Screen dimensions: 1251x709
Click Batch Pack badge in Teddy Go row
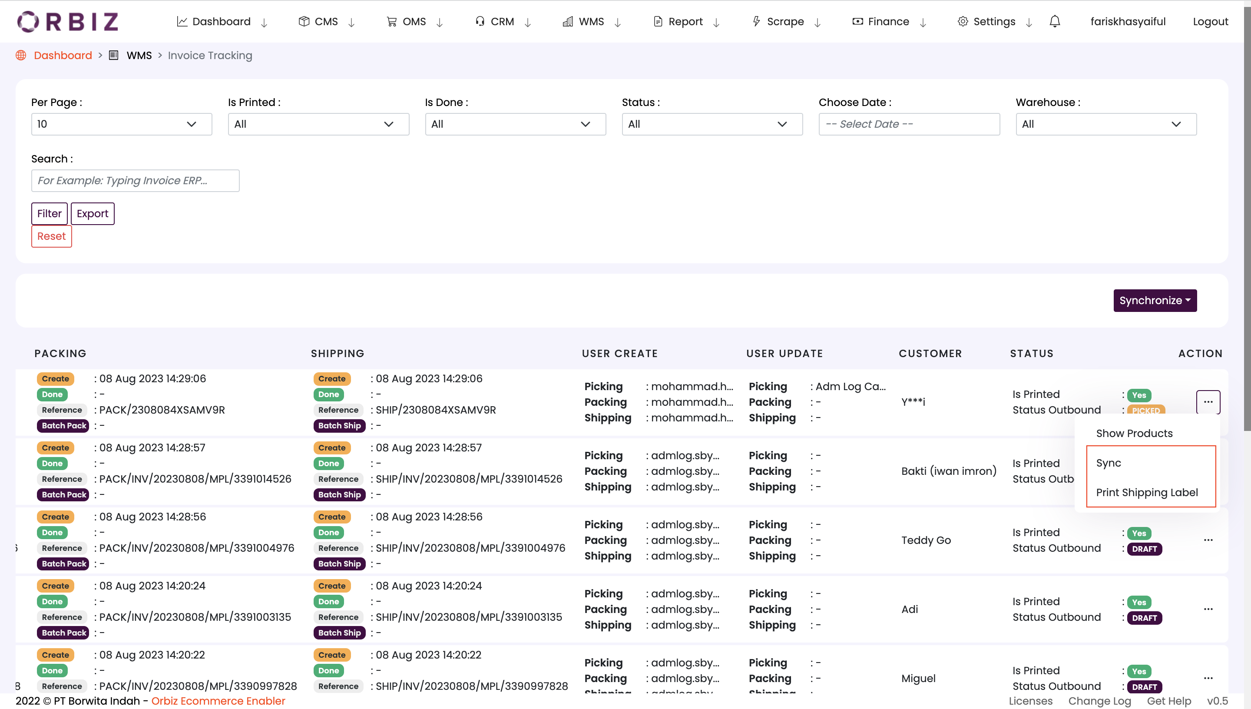click(x=63, y=564)
